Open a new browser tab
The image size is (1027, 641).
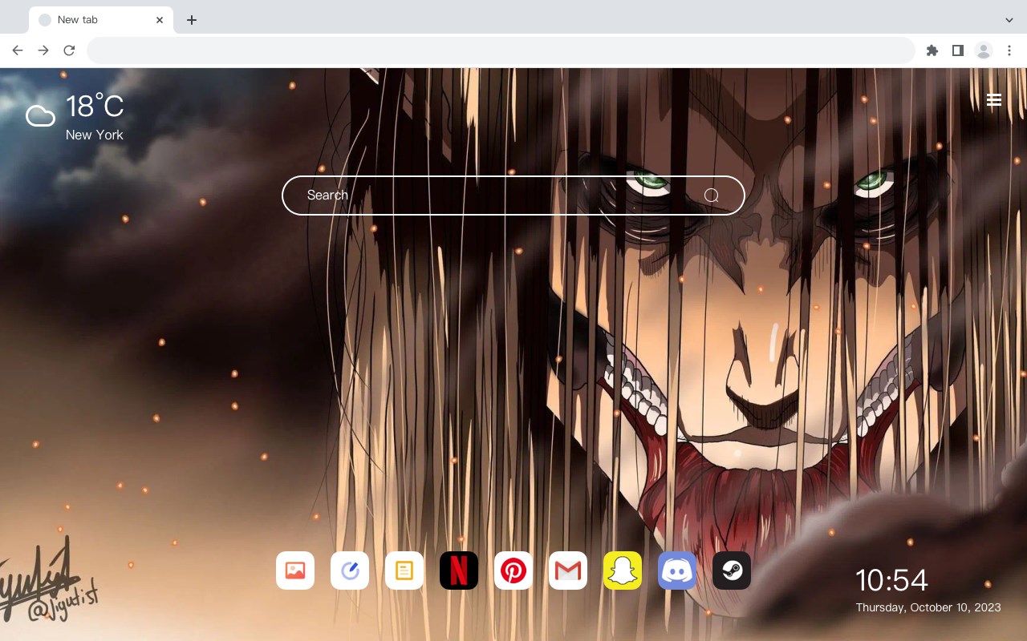point(191,20)
